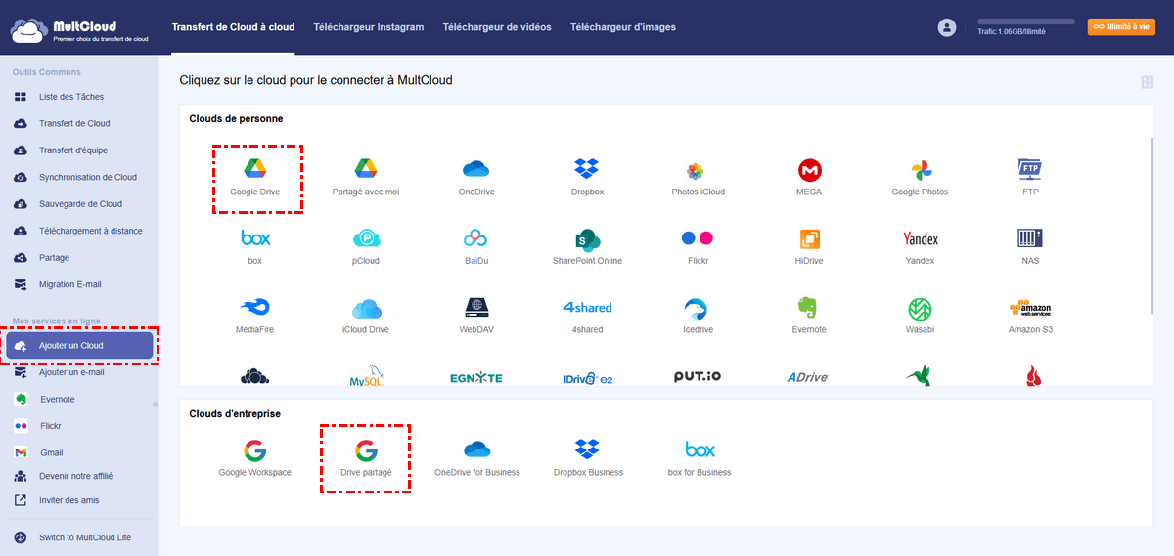Select the MySQL service icon
The image size is (1174, 556).
(x=366, y=375)
